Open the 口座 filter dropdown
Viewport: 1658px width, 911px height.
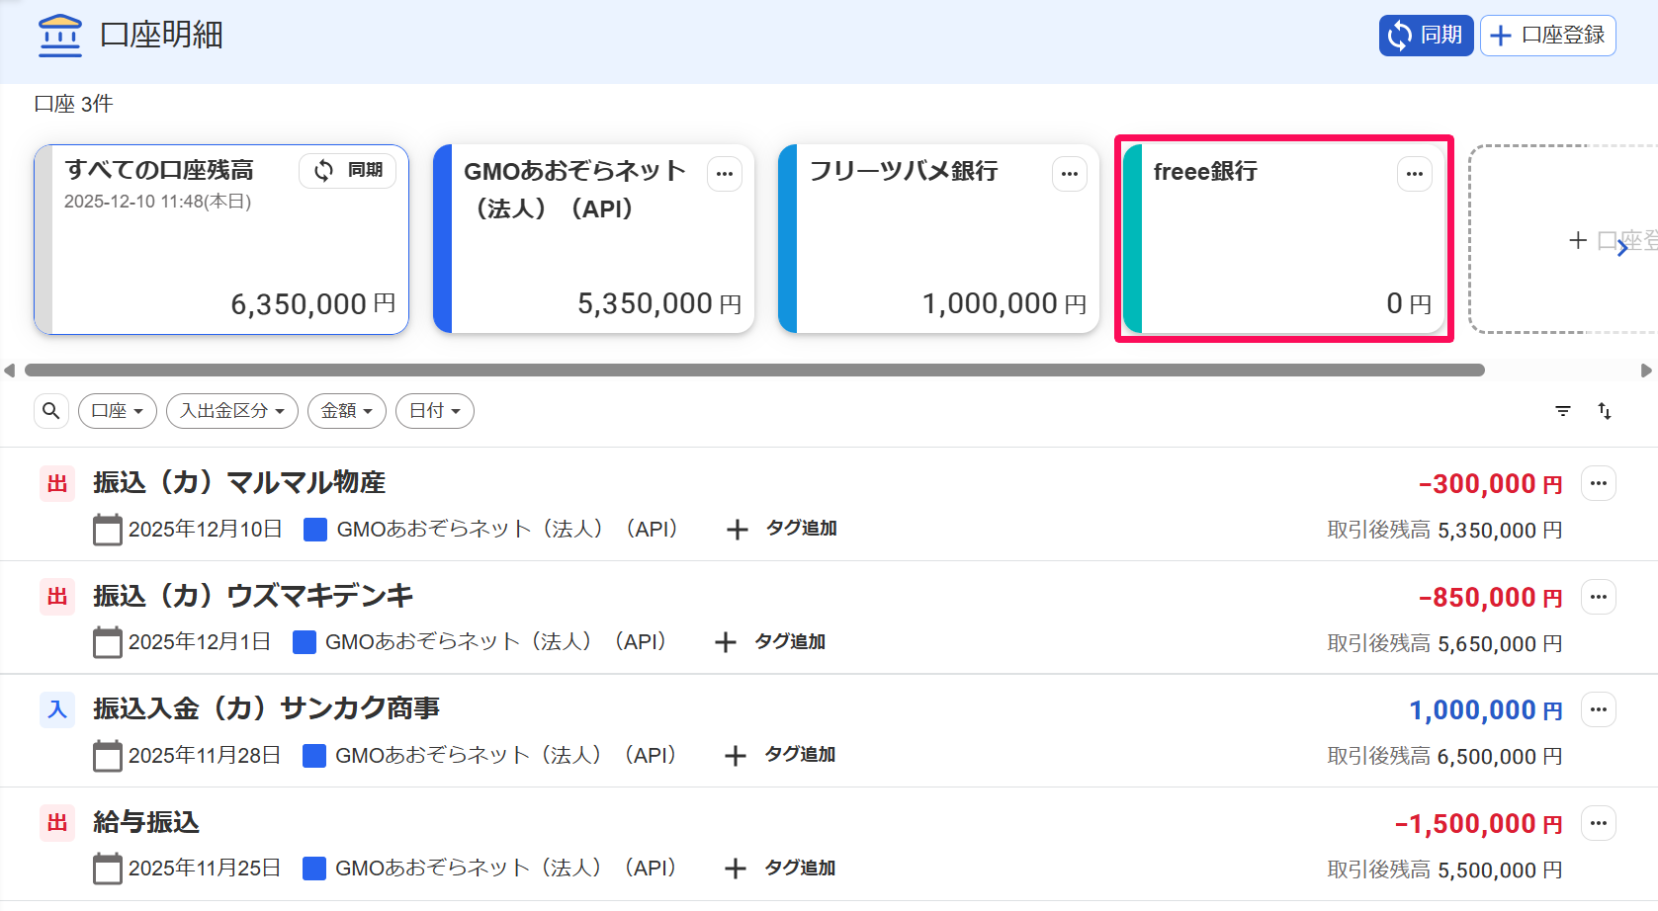[x=118, y=411]
